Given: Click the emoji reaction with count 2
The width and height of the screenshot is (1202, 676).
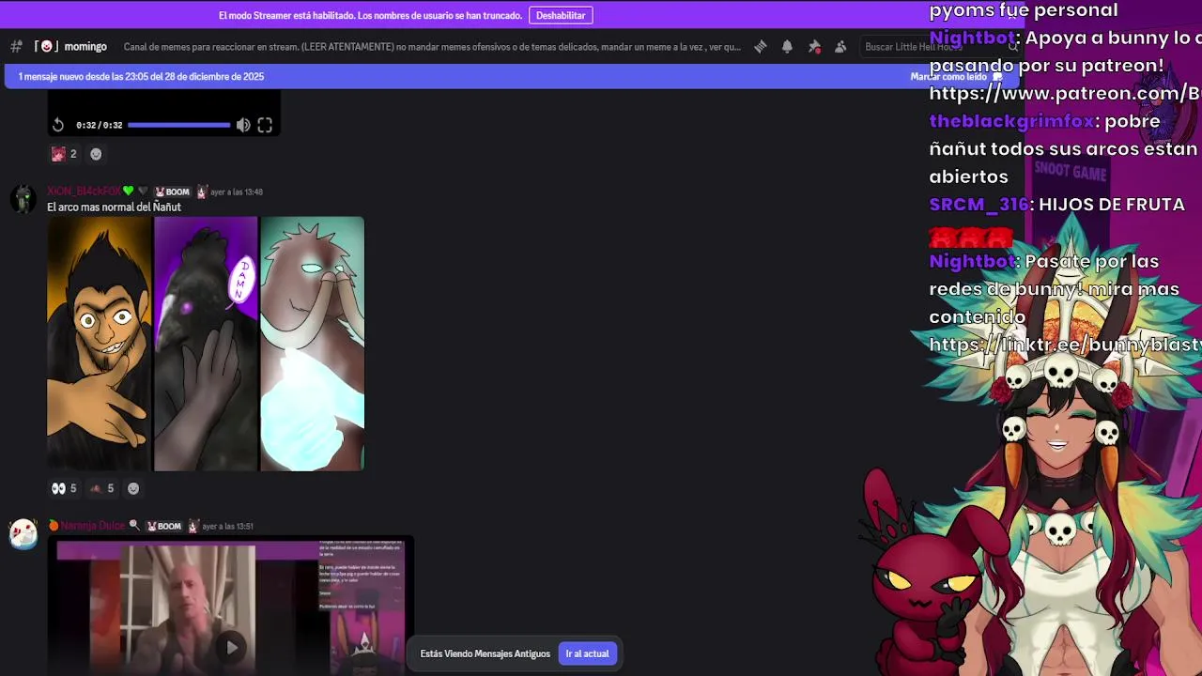Looking at the screenshot, I should click(64, 154).
